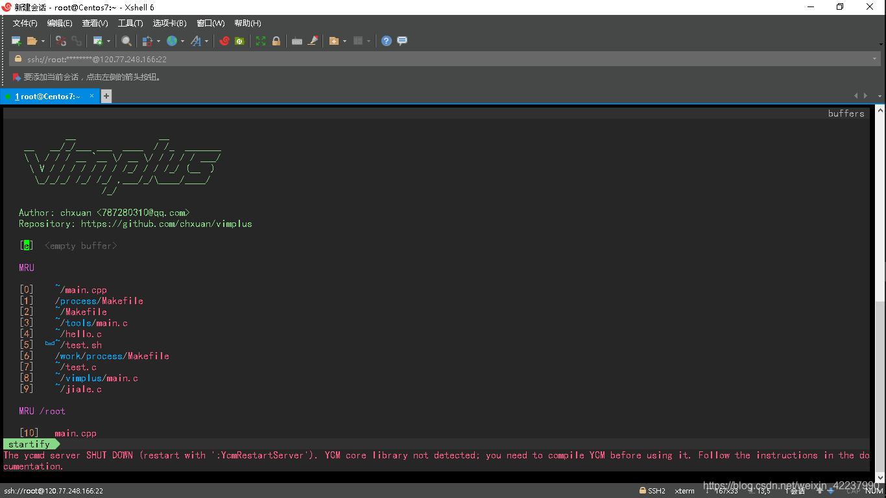
Task: Click the keyboard Key mapping icon
Action: point(297,41)
